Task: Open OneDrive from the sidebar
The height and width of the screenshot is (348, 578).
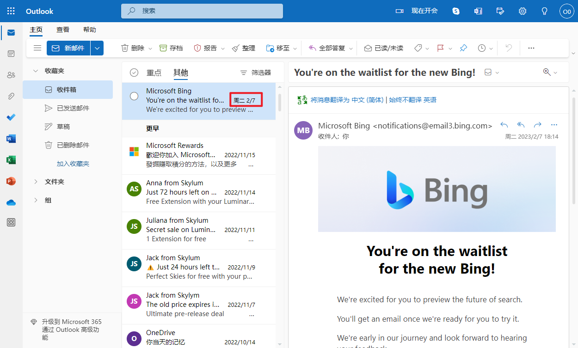Action: pos(11,202)
